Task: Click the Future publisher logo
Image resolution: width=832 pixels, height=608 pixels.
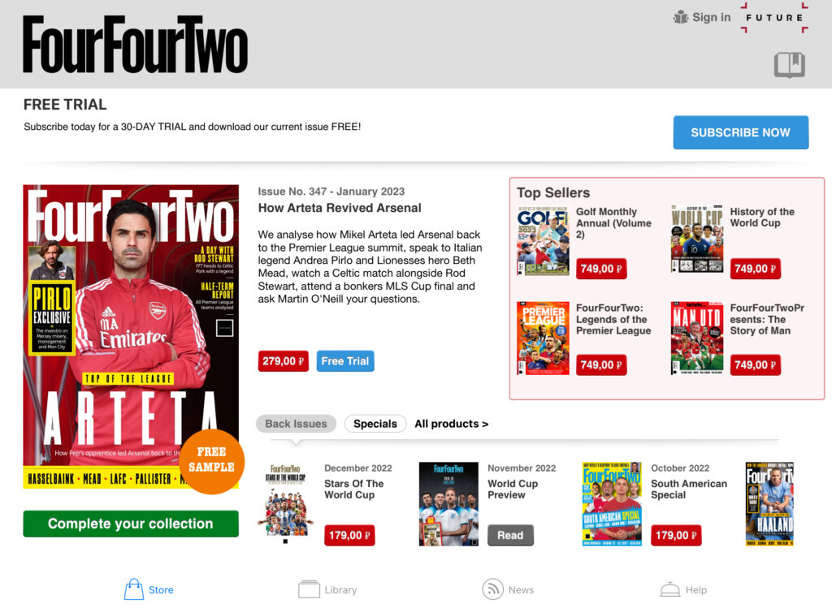Action: [x=774, y=18]
